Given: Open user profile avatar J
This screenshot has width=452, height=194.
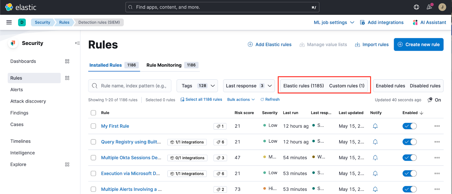Looking at the screenshot, I should click(442, 7).
